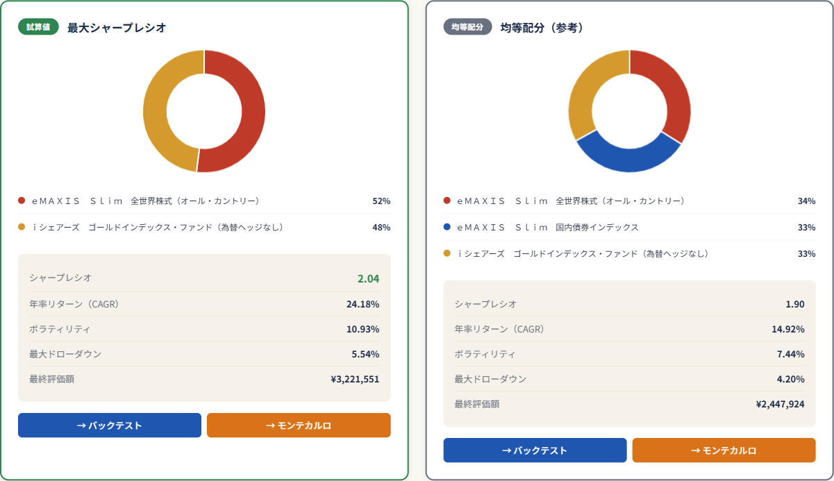This screenshot has height=481, width=834.
Task: Click the CAGR value 24.18%
Action: tap(362, 304)
